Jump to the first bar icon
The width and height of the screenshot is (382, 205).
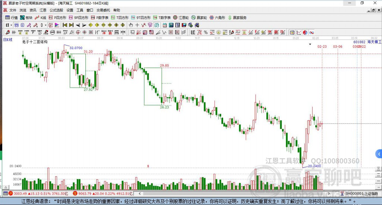(65, 25)
